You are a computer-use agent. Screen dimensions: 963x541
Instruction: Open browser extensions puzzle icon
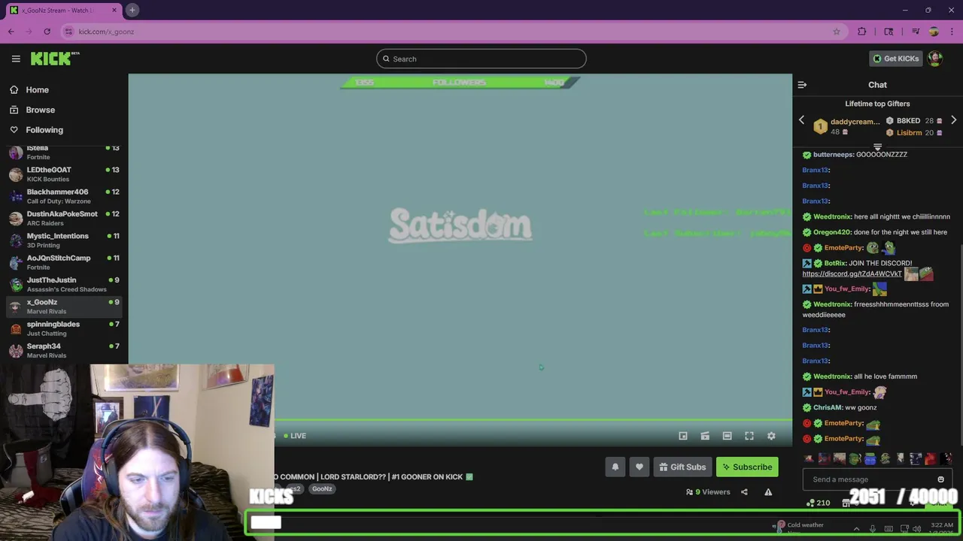pos(862,32)
